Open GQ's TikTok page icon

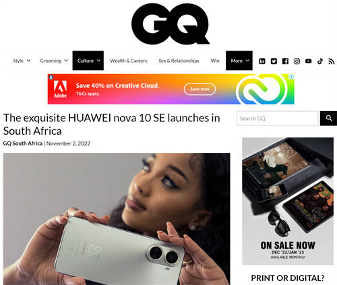pyautogui.click(x=320, y=61)
